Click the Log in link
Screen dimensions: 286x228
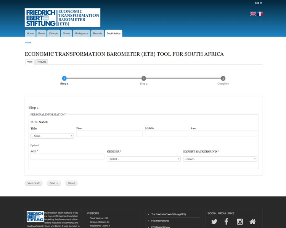[x=258, y=3]
